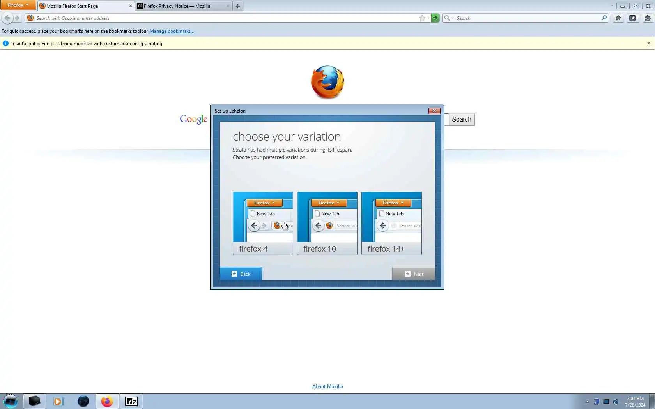Switch to Firefox Privacy Notice tab
Image resolution: width=655 pixels, height=409 pixels.
click(x=183, y=6)
